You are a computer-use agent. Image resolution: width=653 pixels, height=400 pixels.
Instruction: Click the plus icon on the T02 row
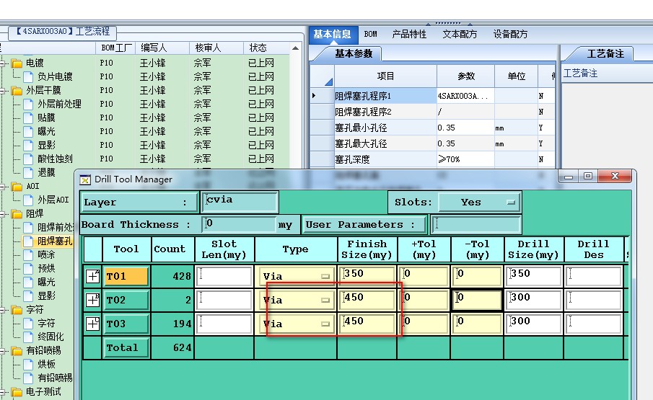click(x=92, y=300)
